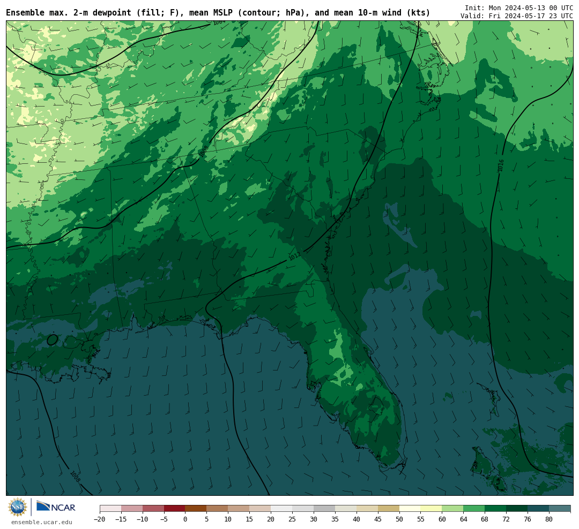Select the 60 to 64 light green swatch
The image size is (579, 529).
[453, 509]
